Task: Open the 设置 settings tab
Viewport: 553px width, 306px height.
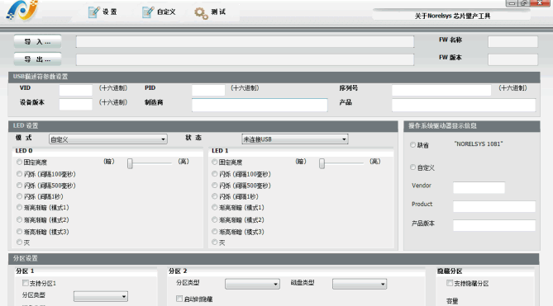Action: (102, 12)
